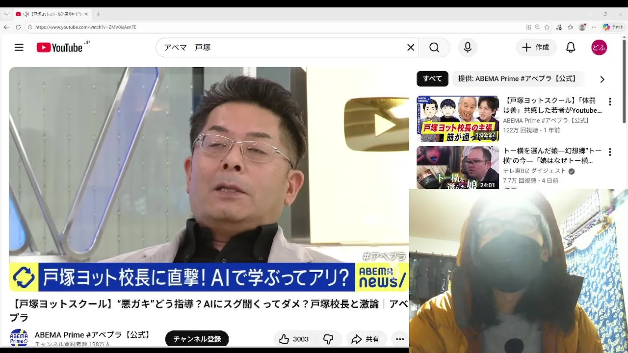Open the YouTube hamburger guide menu
The height and width of the screenshot is (353, 628).
coord(19,48)
